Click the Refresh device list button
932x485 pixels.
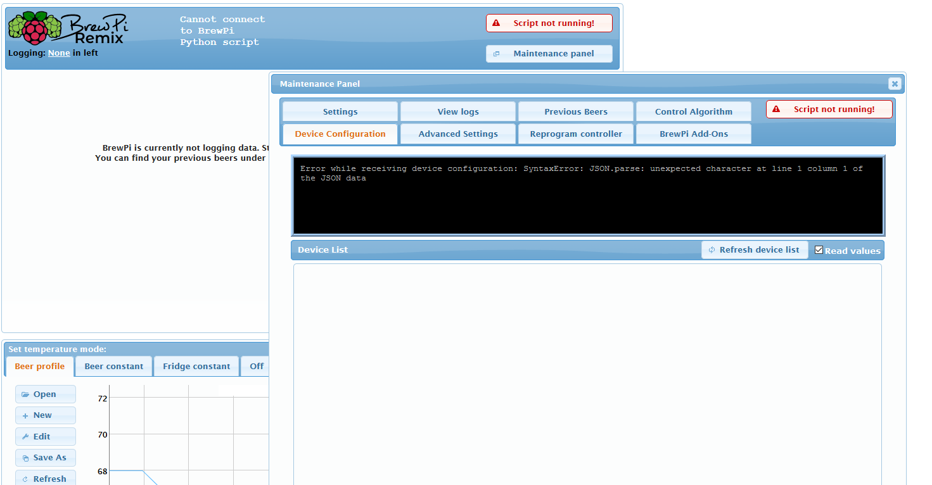(755, 250)
